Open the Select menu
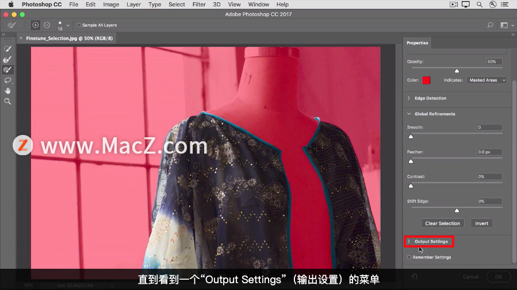 177,4
